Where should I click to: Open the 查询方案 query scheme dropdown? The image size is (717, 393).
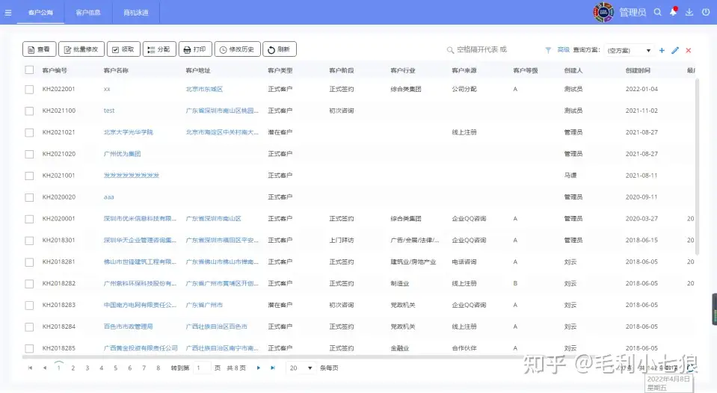(630, 50)
